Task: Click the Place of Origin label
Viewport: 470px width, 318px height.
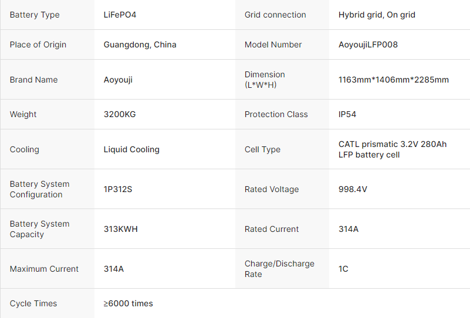Action: pyautogui.click(x=38, y=45)
